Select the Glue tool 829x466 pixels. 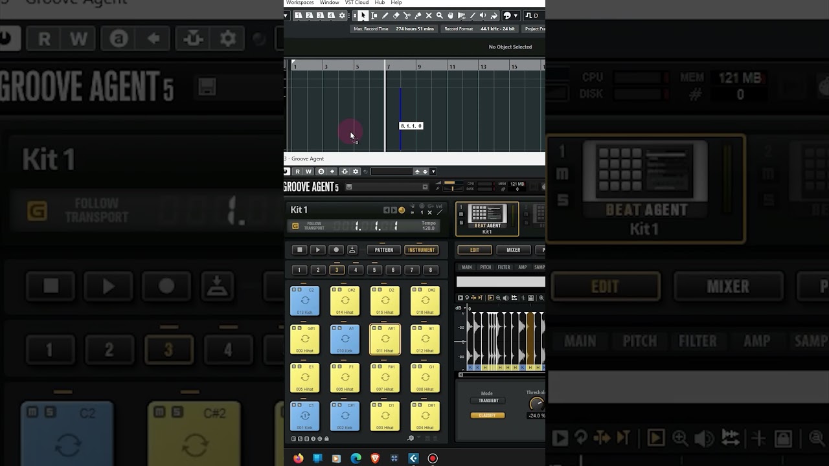tap(418, 16)
